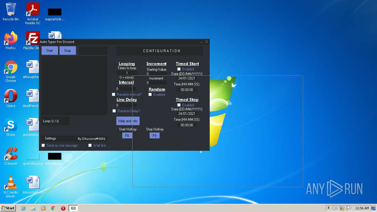Open the websitepain desktop file
Screen dimensions: 377x212
[x=55, y=158]
